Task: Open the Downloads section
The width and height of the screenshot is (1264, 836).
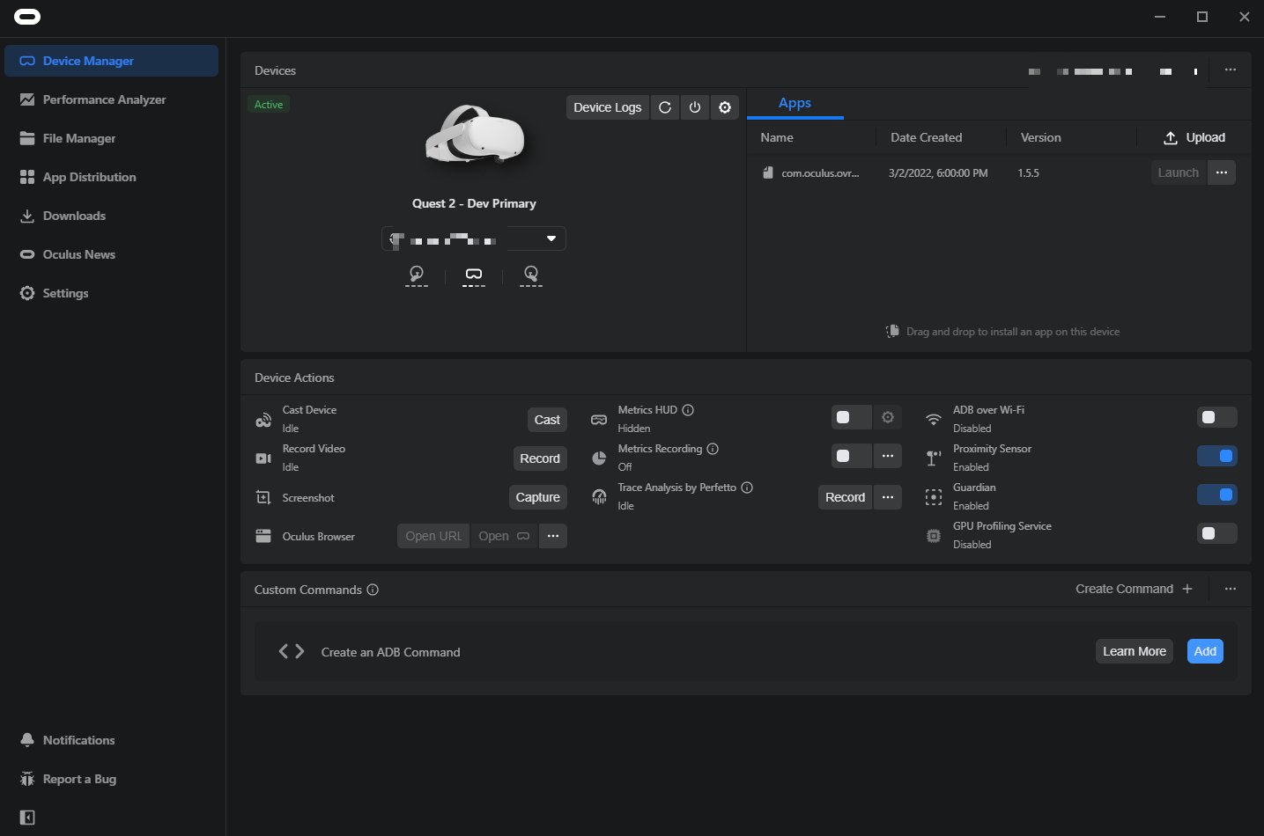Action: pyautogui.click(x=111, y=216)
